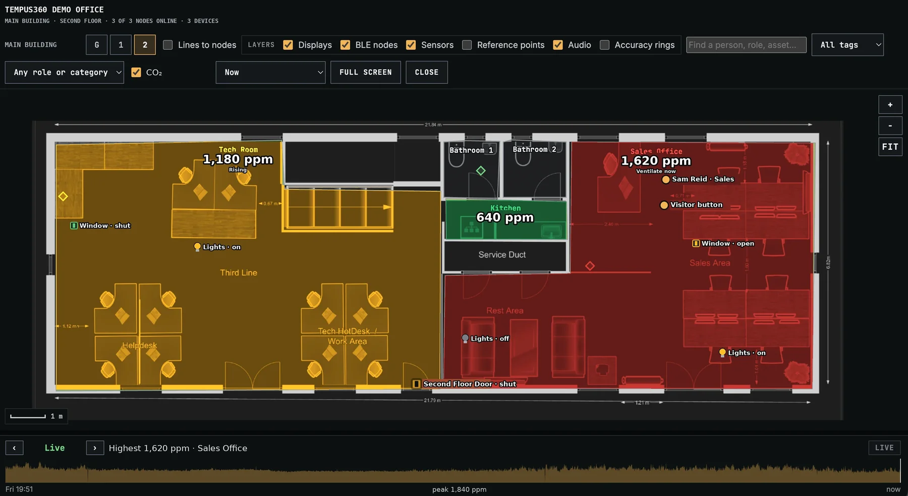Click the Tech Room Lights on bulb icon
908x496 pixels.
(x=197, y=247)
